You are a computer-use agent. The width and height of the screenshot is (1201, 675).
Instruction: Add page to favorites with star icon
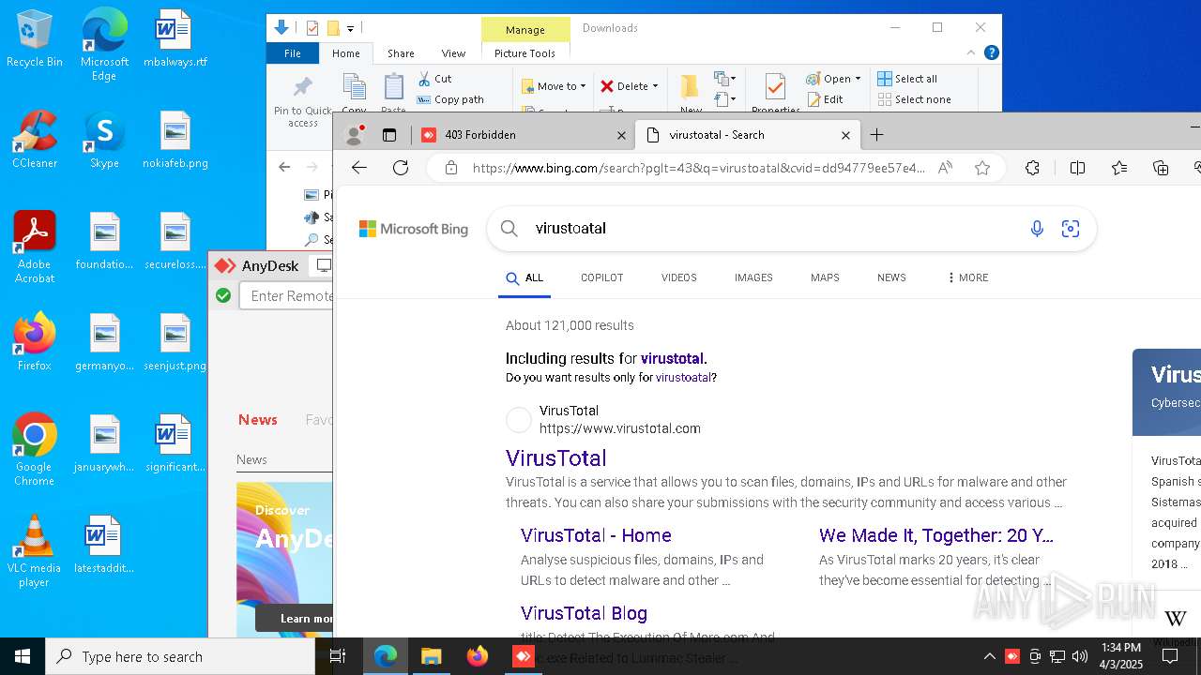click(982, 168)
